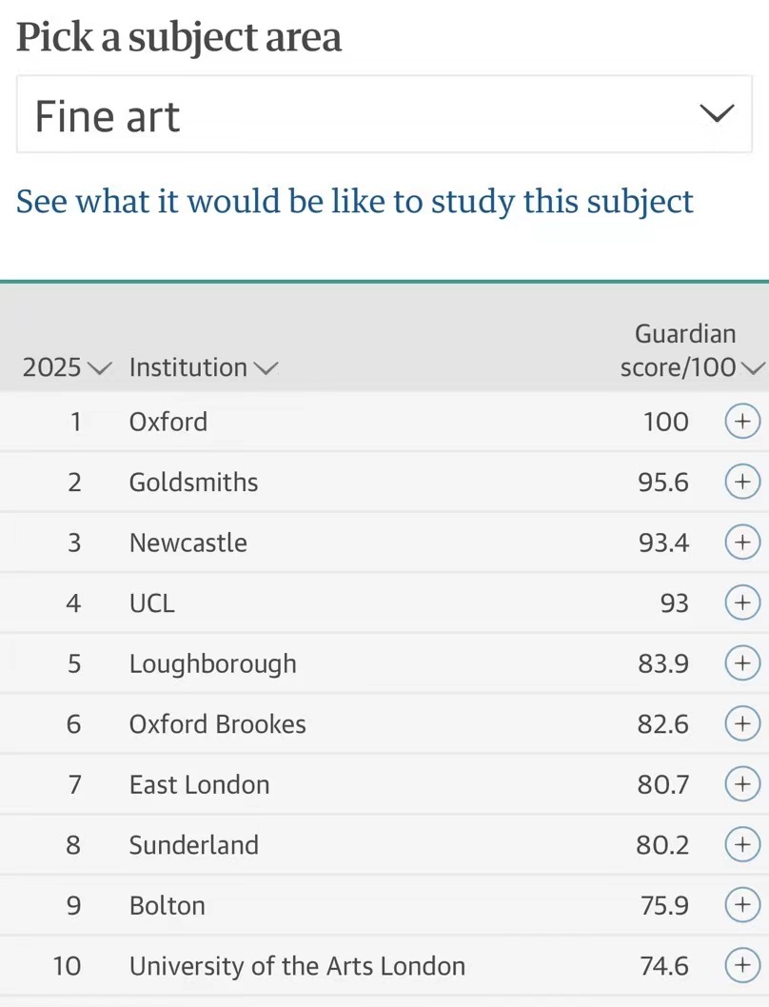Open the Fine art subject dropdown

(x=384, y=114)
